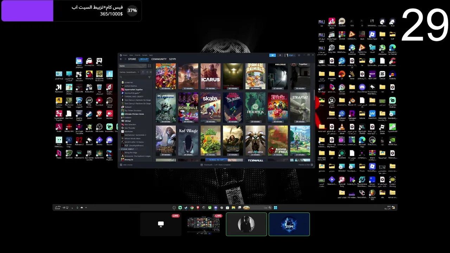The height and width of the screenshot is (253, 450).
Task: Open the Friends menu in Steam
Action: click(137, 55)
